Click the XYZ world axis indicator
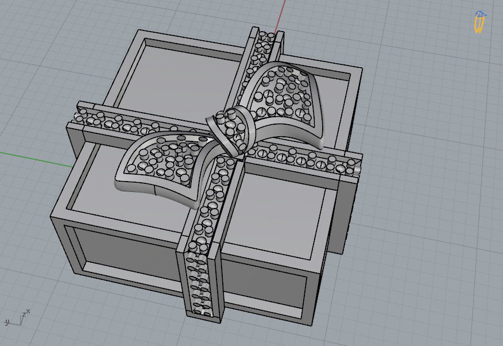 pyautogui.click(x=17, y=318)
